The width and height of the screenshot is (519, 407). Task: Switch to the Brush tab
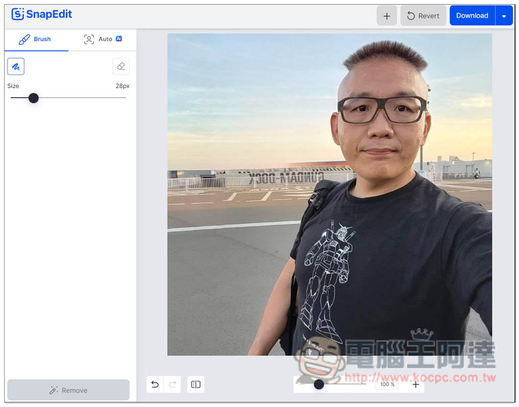pos(36,39)
